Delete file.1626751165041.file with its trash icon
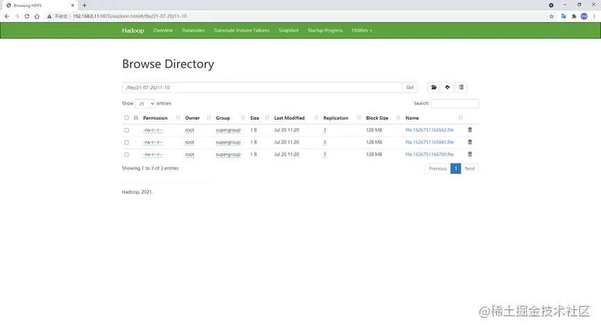Viewport: 601px width, 329px height. [x=470, y=142]
